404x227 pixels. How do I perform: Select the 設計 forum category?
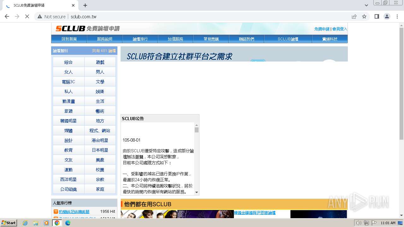[x=68, y=141]
